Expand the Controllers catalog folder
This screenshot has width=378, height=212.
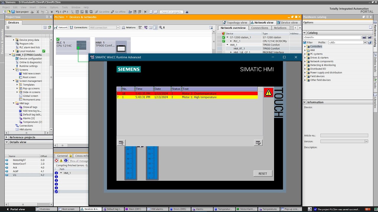coord(305,47)
